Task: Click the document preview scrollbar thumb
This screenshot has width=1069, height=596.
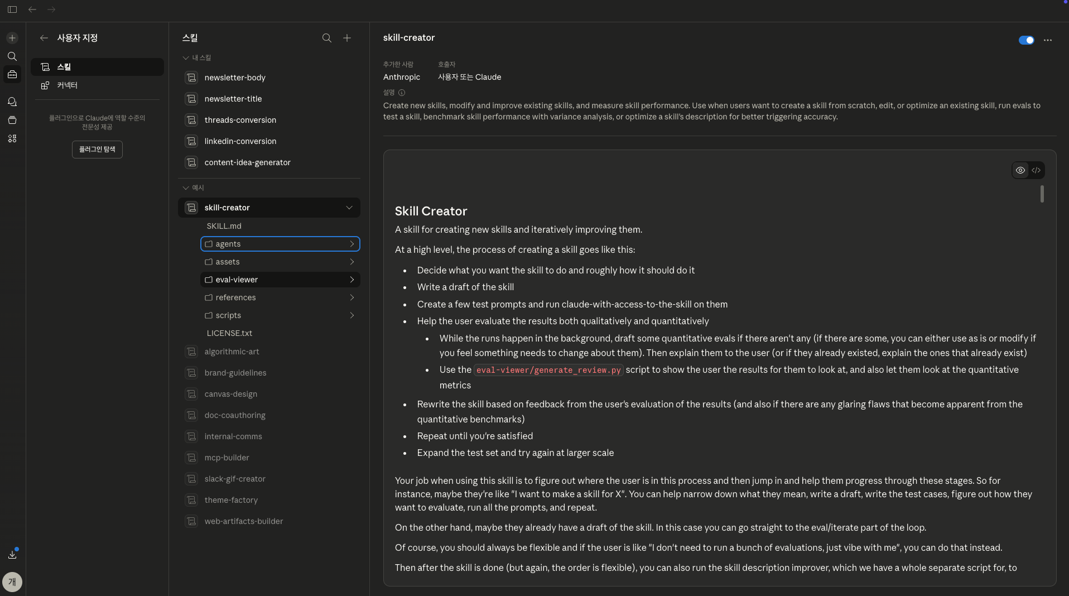Action: (1042, 194)
